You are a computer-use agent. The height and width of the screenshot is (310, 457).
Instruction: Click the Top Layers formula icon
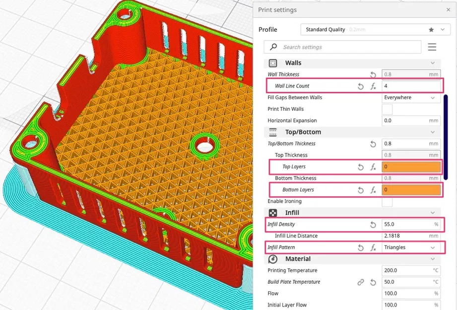(x=373, y=167)
